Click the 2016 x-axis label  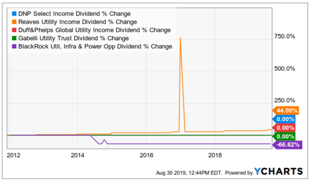pos(146,155)
